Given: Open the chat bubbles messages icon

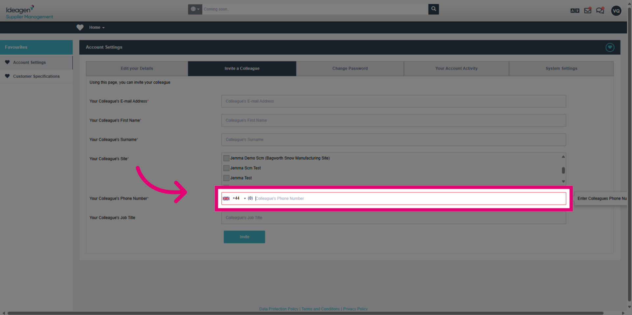Looking at the screenshot, I should (x=600, y=11).
